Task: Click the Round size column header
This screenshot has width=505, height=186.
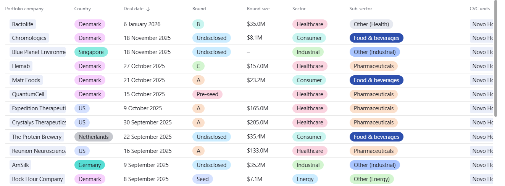Action: [258, 9]
